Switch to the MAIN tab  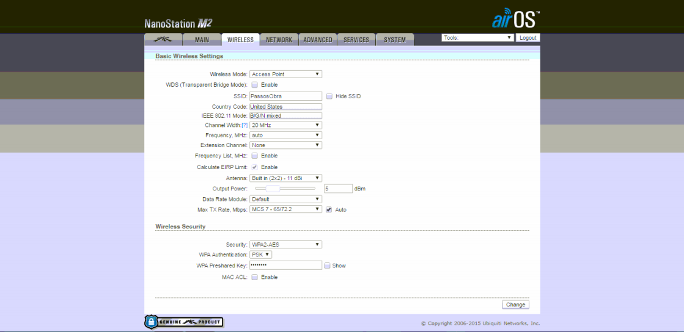click(202, 40)
